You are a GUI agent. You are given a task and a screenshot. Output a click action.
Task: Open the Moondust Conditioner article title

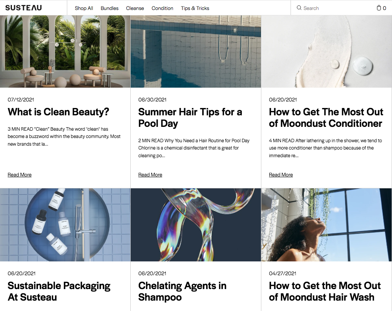[326, 118]
